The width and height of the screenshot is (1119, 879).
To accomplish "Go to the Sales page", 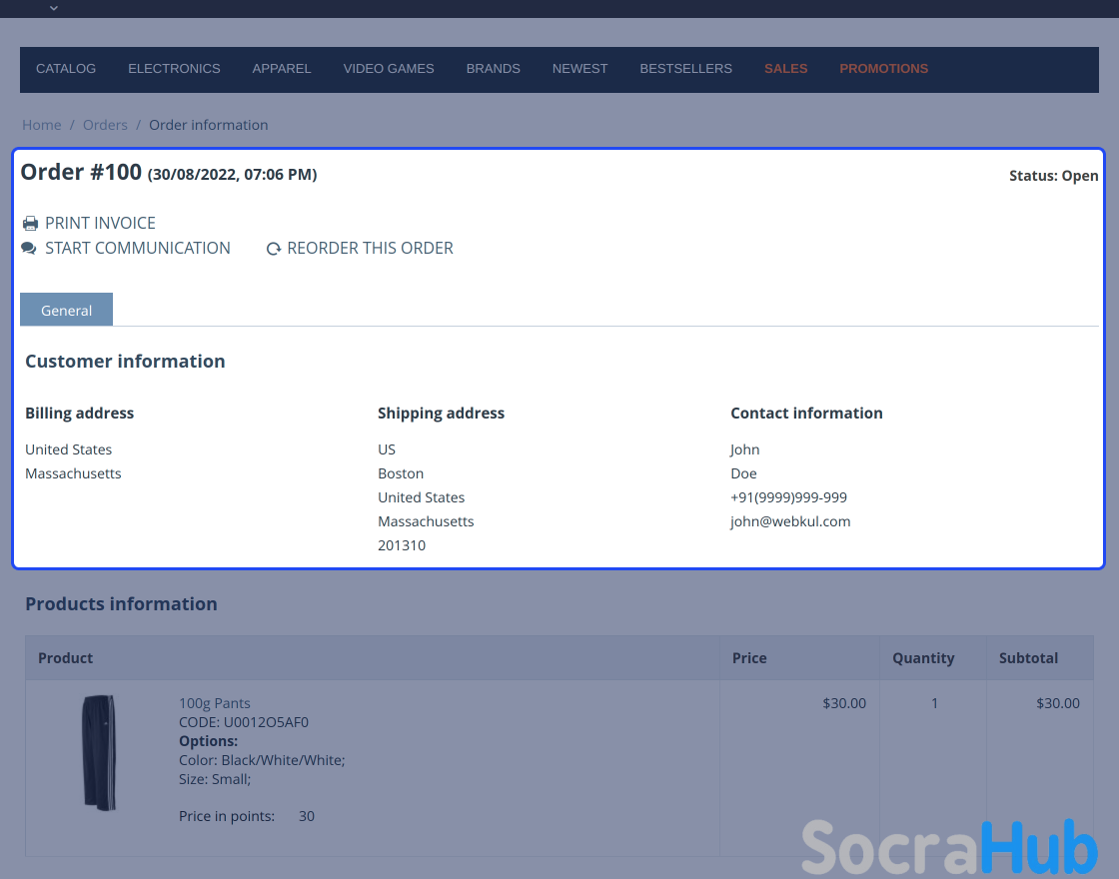I will click(785, 69).
